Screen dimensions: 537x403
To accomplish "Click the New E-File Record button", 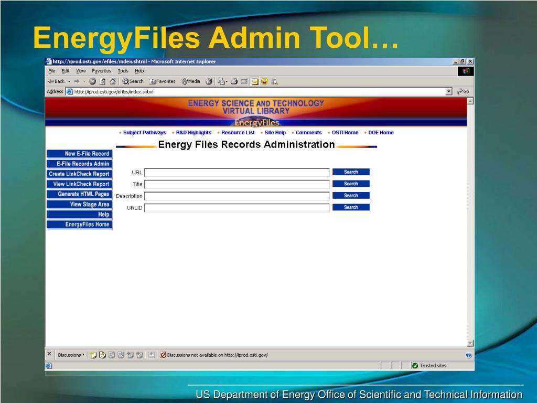I will click(80, 154).
